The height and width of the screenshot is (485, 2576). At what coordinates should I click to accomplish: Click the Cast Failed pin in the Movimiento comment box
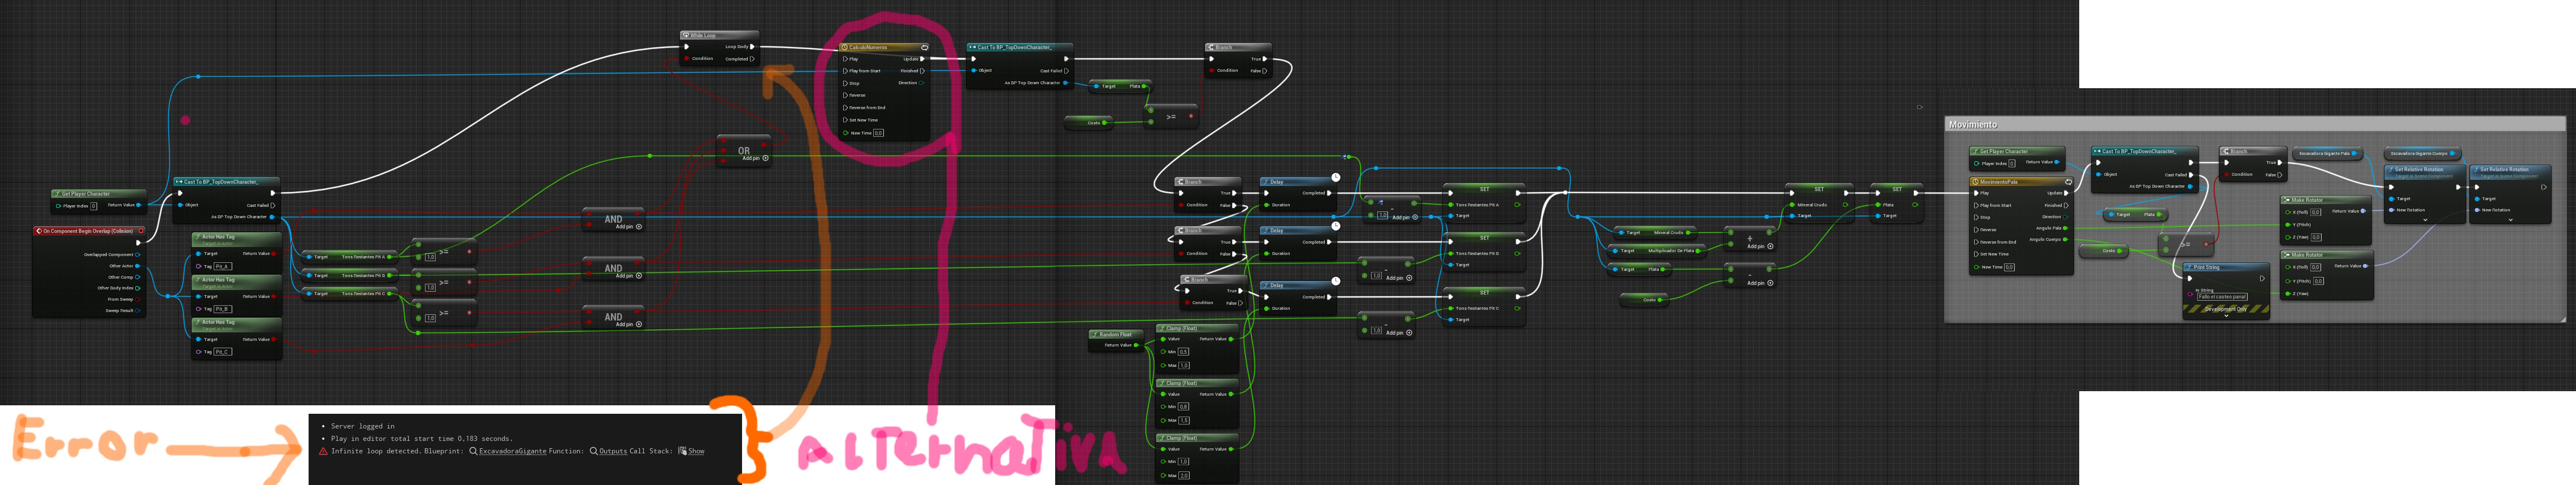pos(2191,175)
